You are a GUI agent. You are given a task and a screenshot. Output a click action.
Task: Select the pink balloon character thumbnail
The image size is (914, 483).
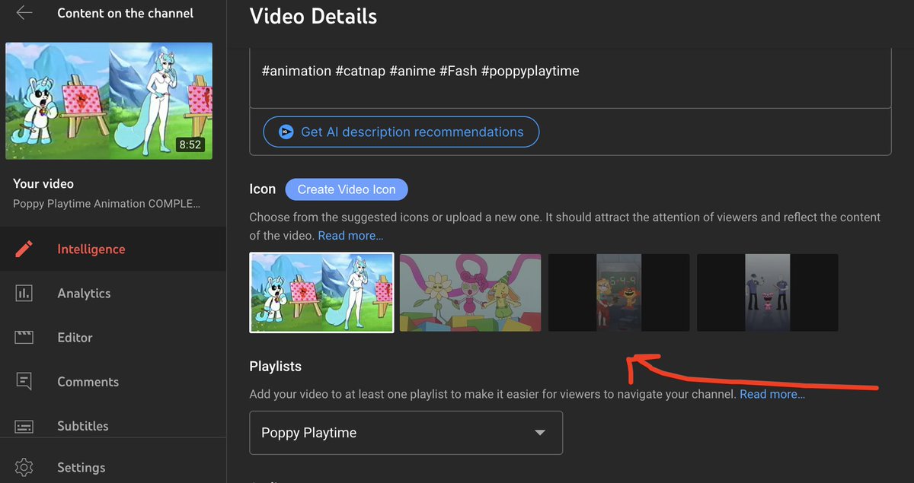470,293
